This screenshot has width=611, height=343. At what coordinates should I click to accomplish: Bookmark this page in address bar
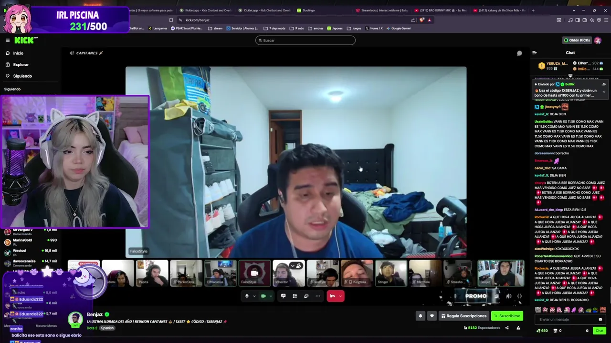[x=171, y=20]
